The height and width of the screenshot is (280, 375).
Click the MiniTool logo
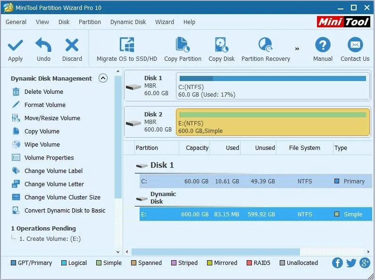pyautogui.click(x=343, y=22)
